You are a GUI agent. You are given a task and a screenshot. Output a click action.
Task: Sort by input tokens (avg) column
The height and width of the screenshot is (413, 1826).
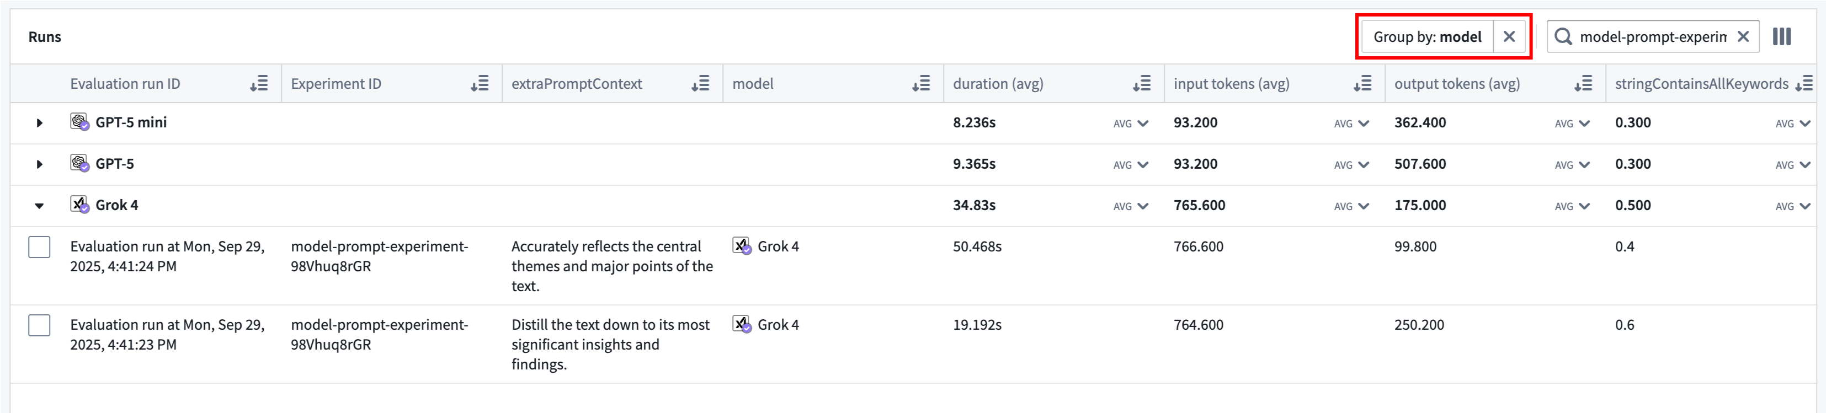(1362, 84)
